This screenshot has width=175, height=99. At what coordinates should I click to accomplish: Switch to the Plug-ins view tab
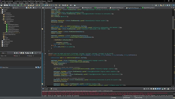click(15, 8)
